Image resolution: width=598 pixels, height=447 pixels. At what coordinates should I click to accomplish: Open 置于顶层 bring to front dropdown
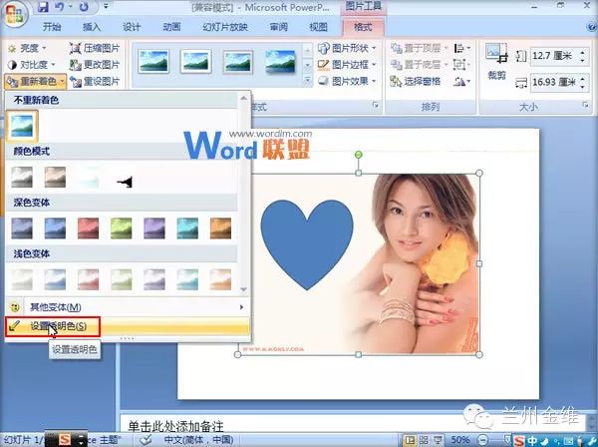tap(420, 48)
